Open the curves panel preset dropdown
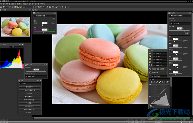The height and width of the screenshot is (123, 193). (x=159, y=76)
